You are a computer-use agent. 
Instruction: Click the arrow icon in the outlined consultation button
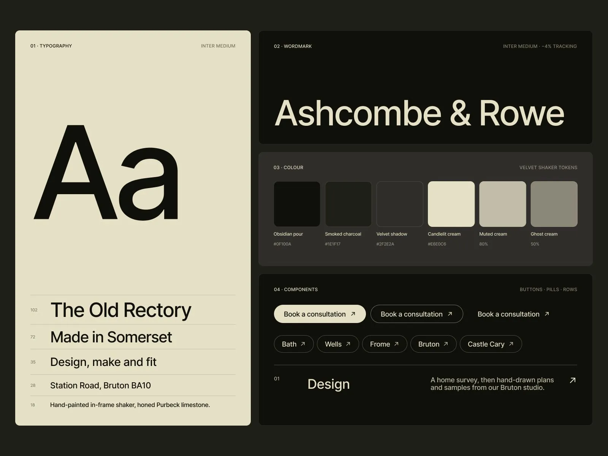pos(450,314)
